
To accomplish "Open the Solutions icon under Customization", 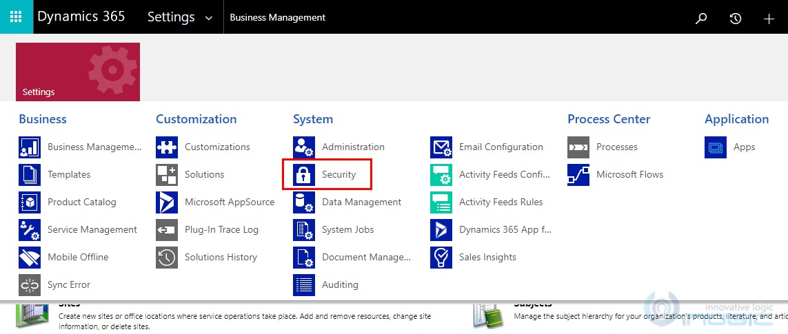I will coord(167,175).
